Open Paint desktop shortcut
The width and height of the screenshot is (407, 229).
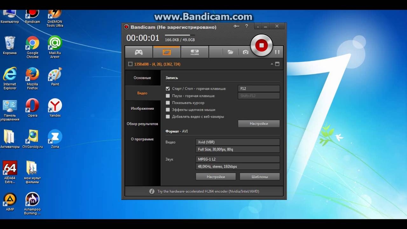[x=55, y=77]
